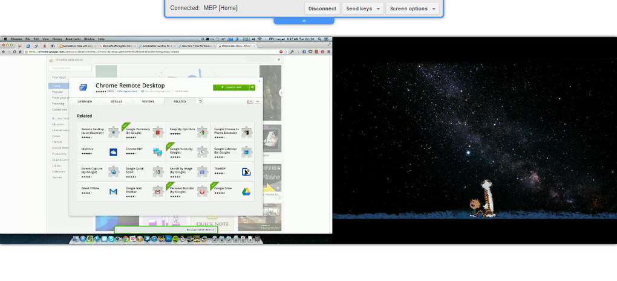Click the Chrome Remote Desktop app icon
The height and width of the screenshot is (281, 617).
(x=83, y=87)
